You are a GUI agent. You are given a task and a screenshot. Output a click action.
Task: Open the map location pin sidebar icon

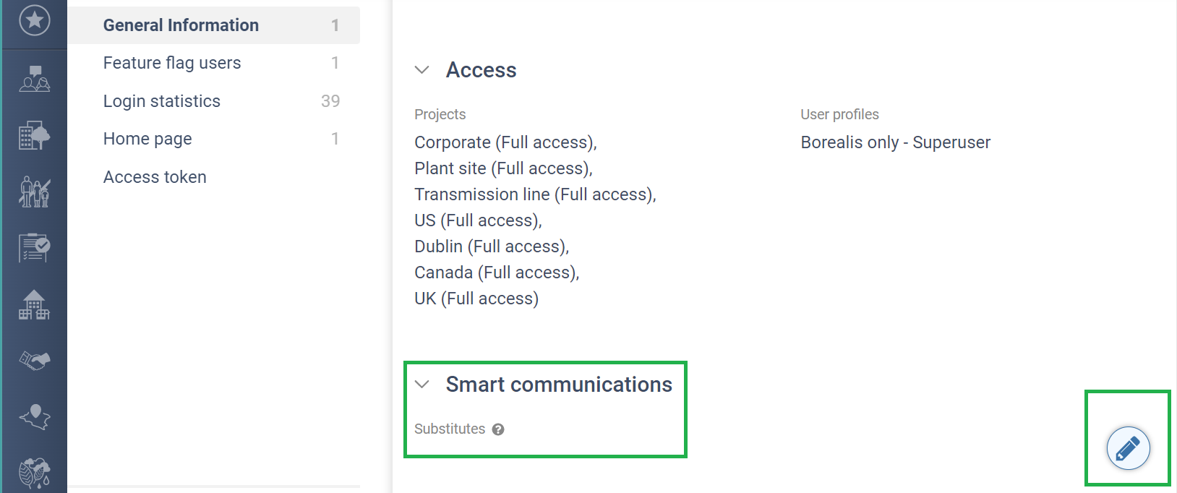(x=34, y=416)
